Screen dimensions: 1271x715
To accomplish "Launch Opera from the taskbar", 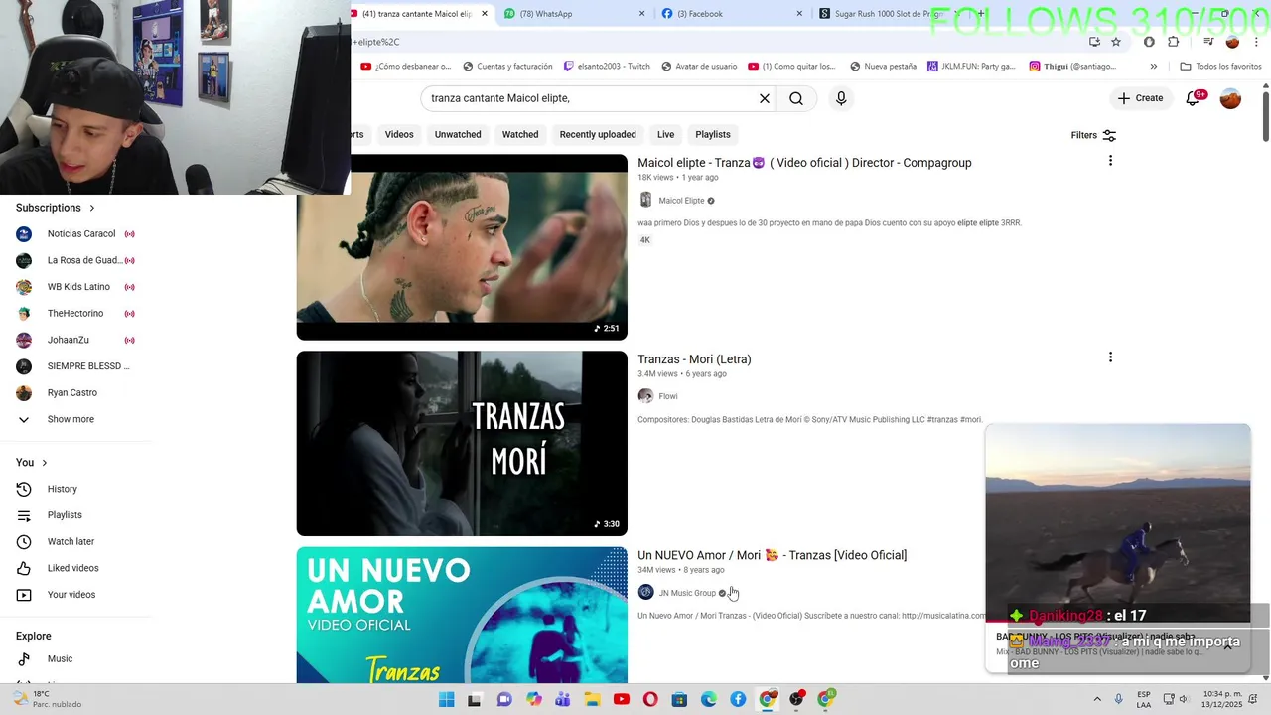I will (x=650, y=699).
